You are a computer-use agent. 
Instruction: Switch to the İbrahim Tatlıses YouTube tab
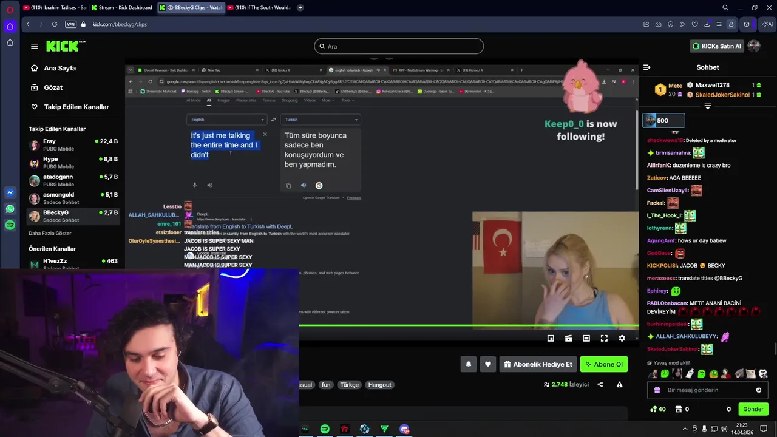pos(55,8)
